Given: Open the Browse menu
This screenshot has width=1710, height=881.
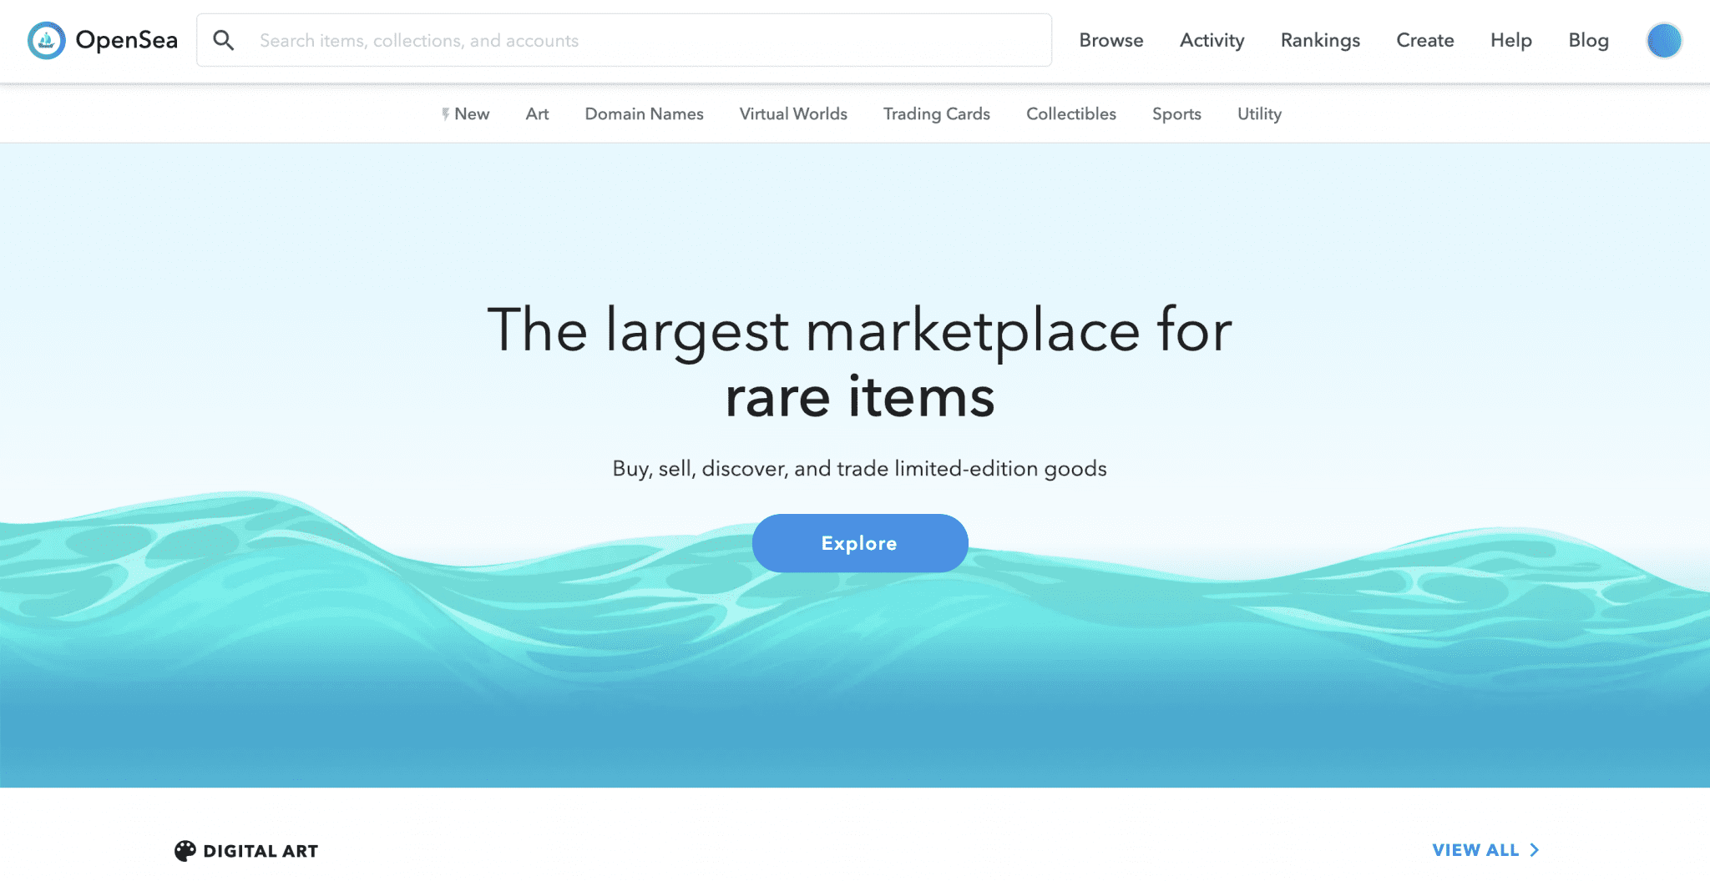Looking at the screenshot, I should [x=1110, y=40].
